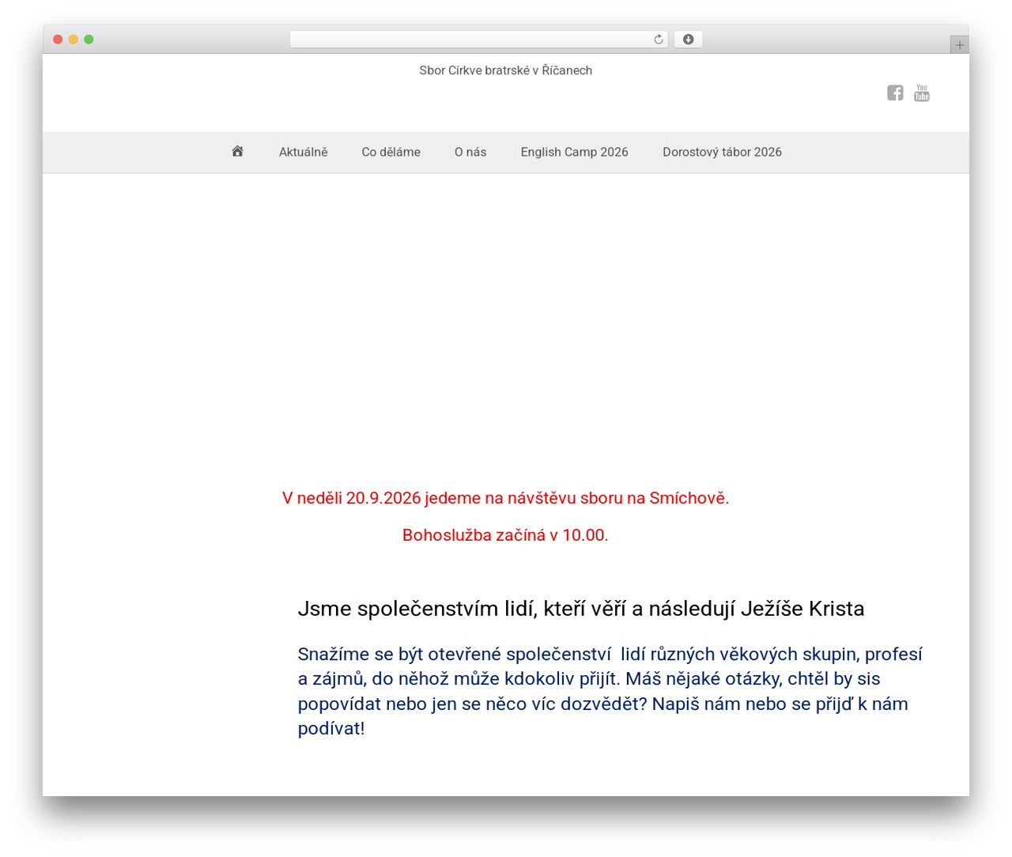Screen dimensions: 1012x857
Task: Click the browser address bar field
Action: (479, 40)
